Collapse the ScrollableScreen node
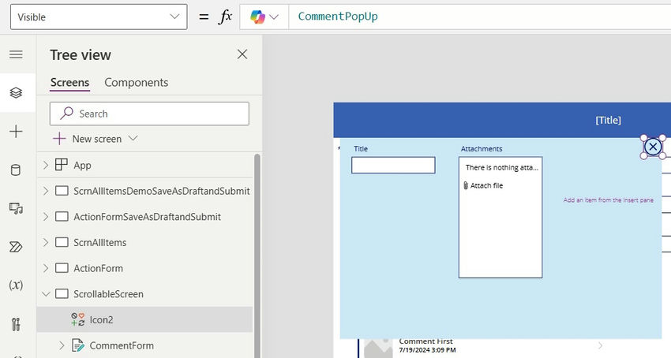671x358 pixels. coord(46,294)
